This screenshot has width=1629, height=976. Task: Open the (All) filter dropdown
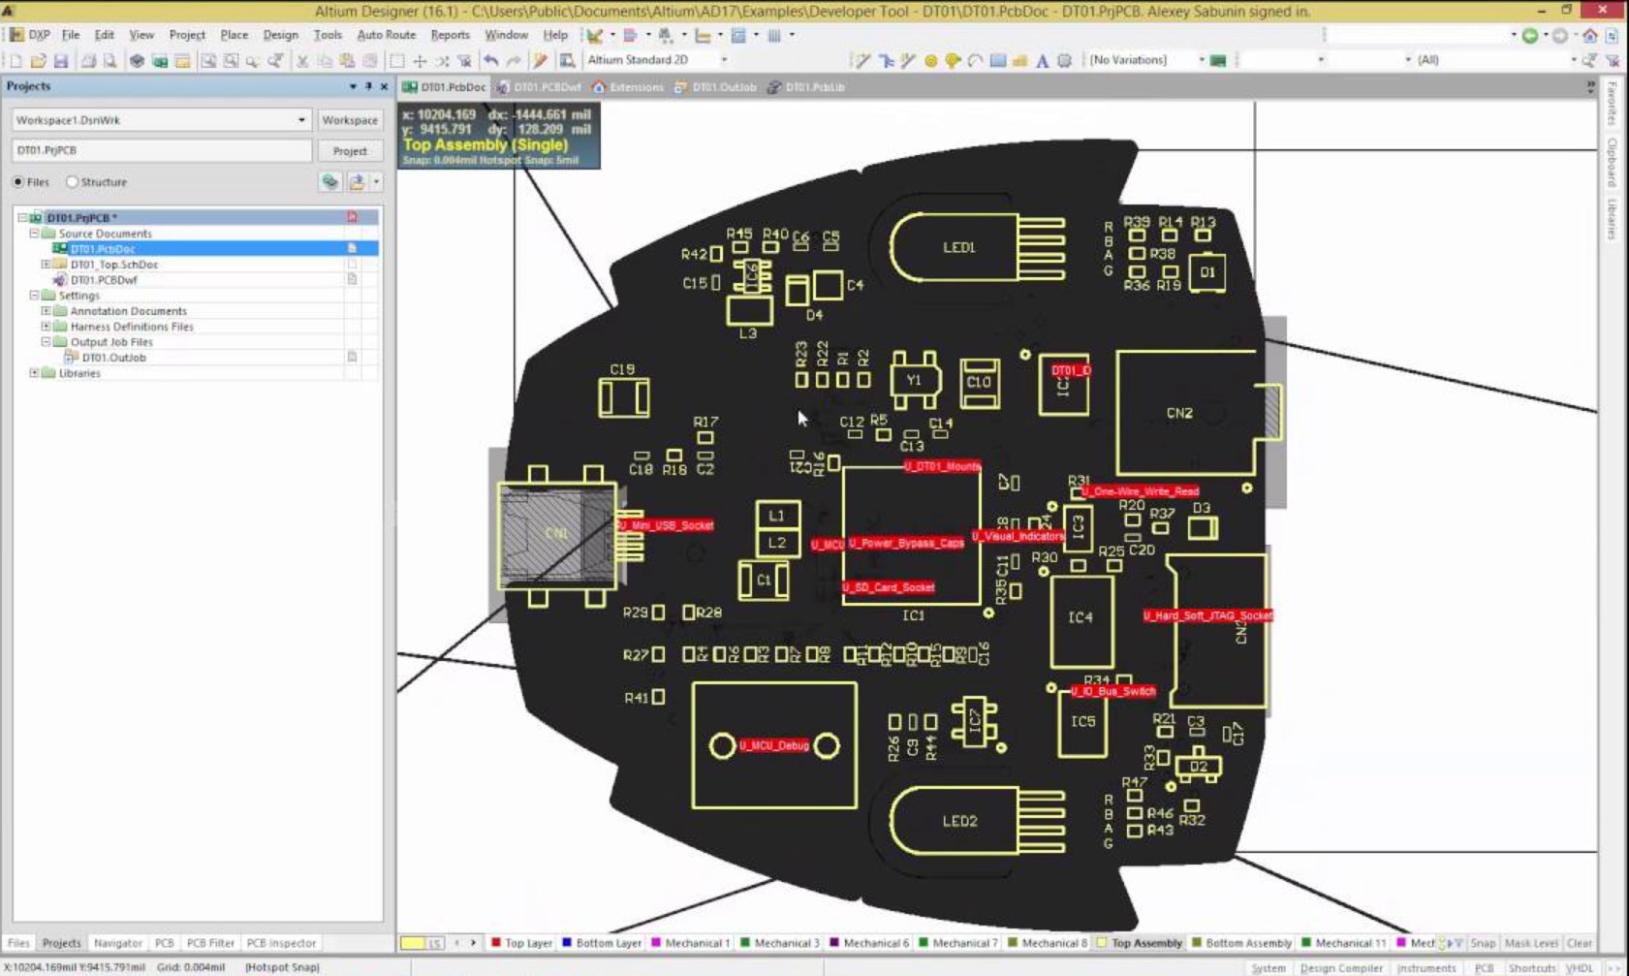click(x=1573, y=60)
